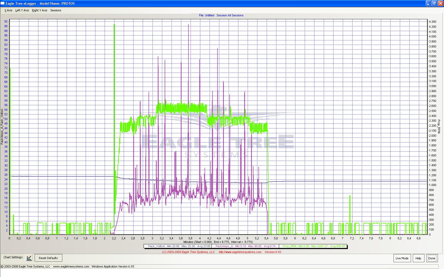Image resolution: width=444 pixels, height=277 pixels.
Task: Click the status bar version text
Action: [x=113, y=266]
